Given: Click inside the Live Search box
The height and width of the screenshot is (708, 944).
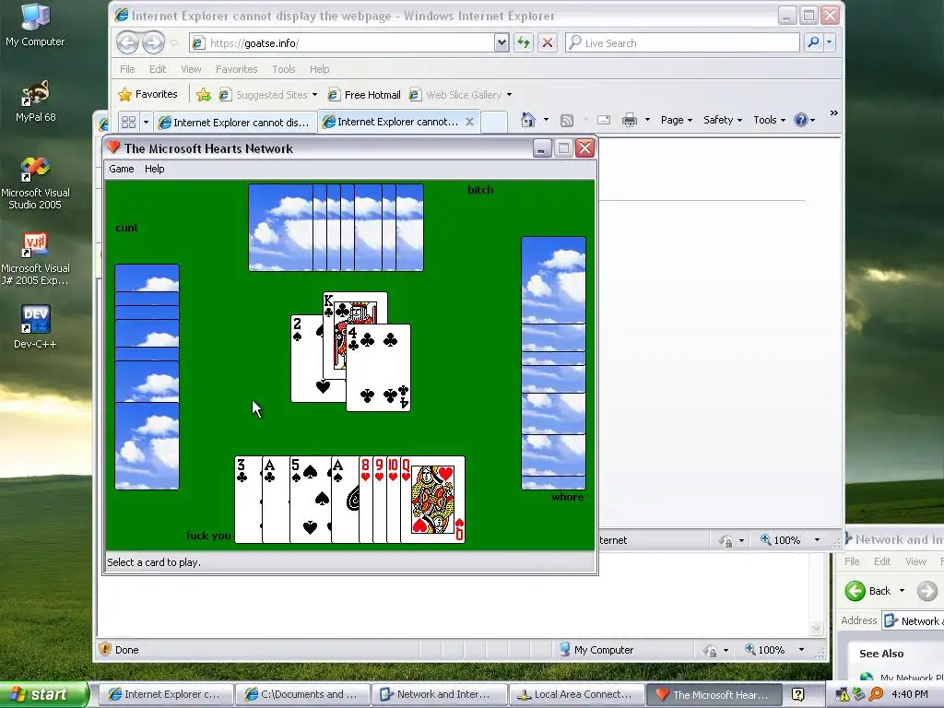Looking at the screenshot, I should click(683, 42).
